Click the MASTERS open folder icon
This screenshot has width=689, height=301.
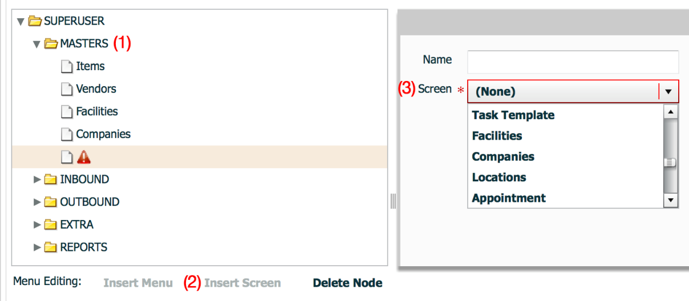click(x=51, y=43)
